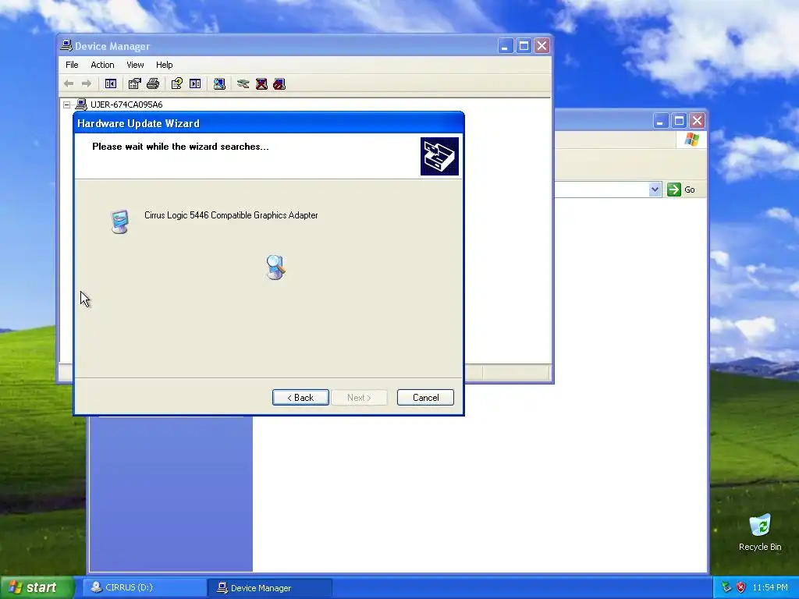799x599 pixels.
Task: Click the Device Manager title bar icon
Action: (x=66, y=46)
